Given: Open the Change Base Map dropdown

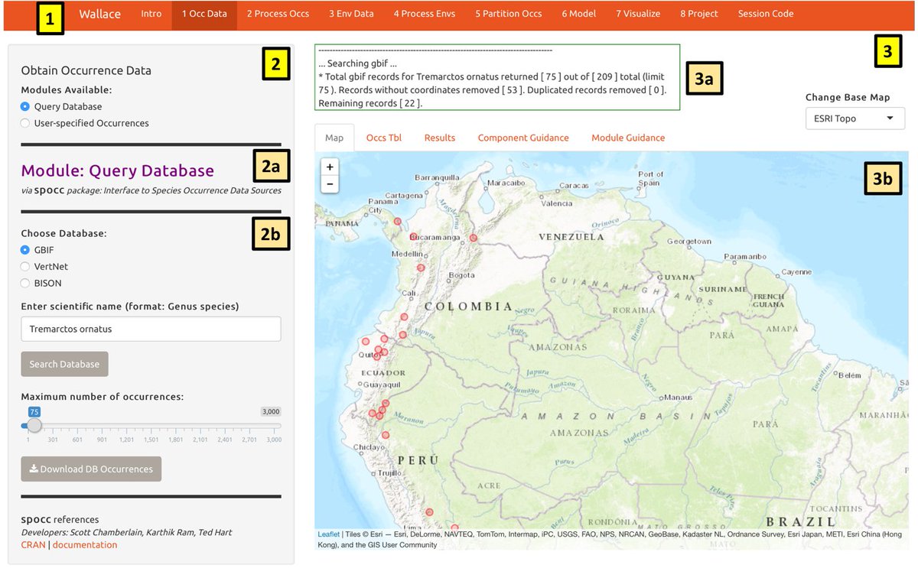Looking at the screenshot, I should tap(855, 118).
